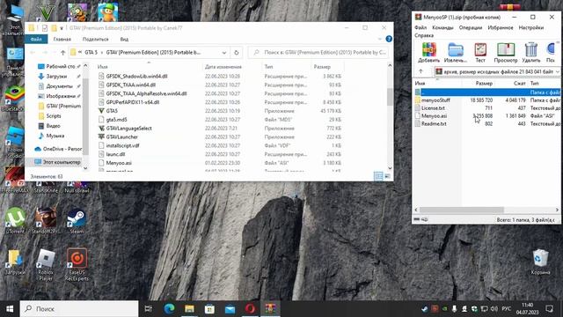Open the Поделиться ribbon tab
This screenshot has width=563, height=317.
[x=96, y=39]
